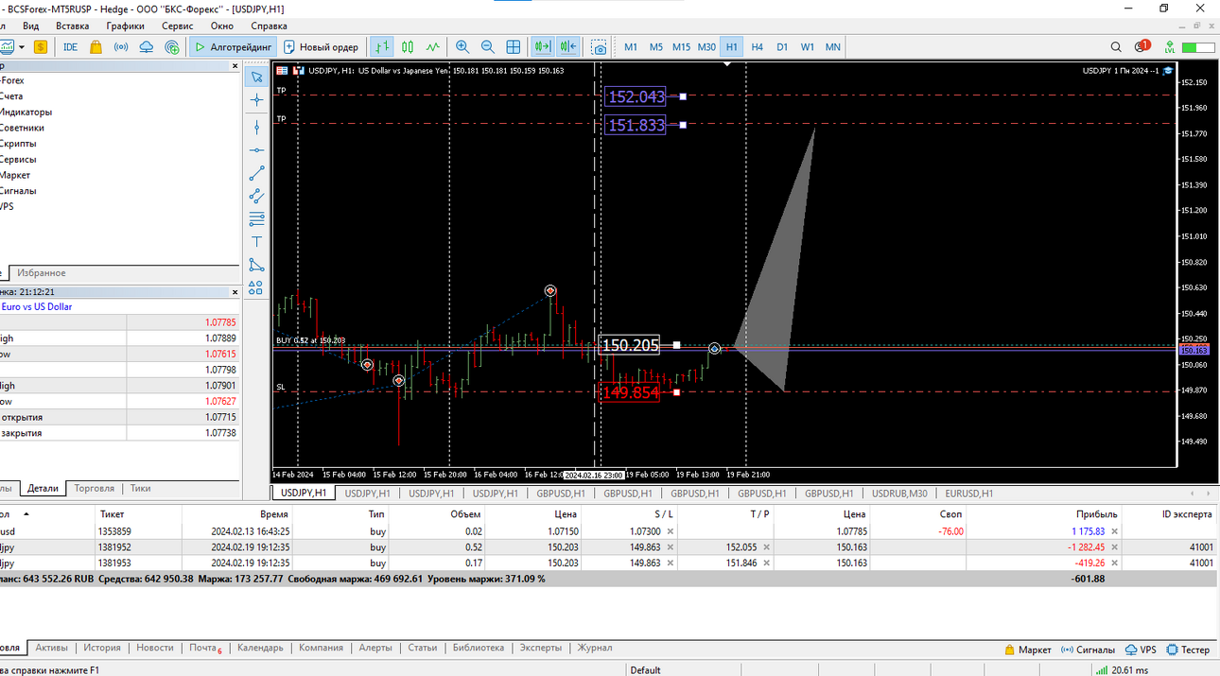The height and width of the screenshot is (676, 1220).
Task: Select the M1 timeframe
Action: [x=631, y=46]
